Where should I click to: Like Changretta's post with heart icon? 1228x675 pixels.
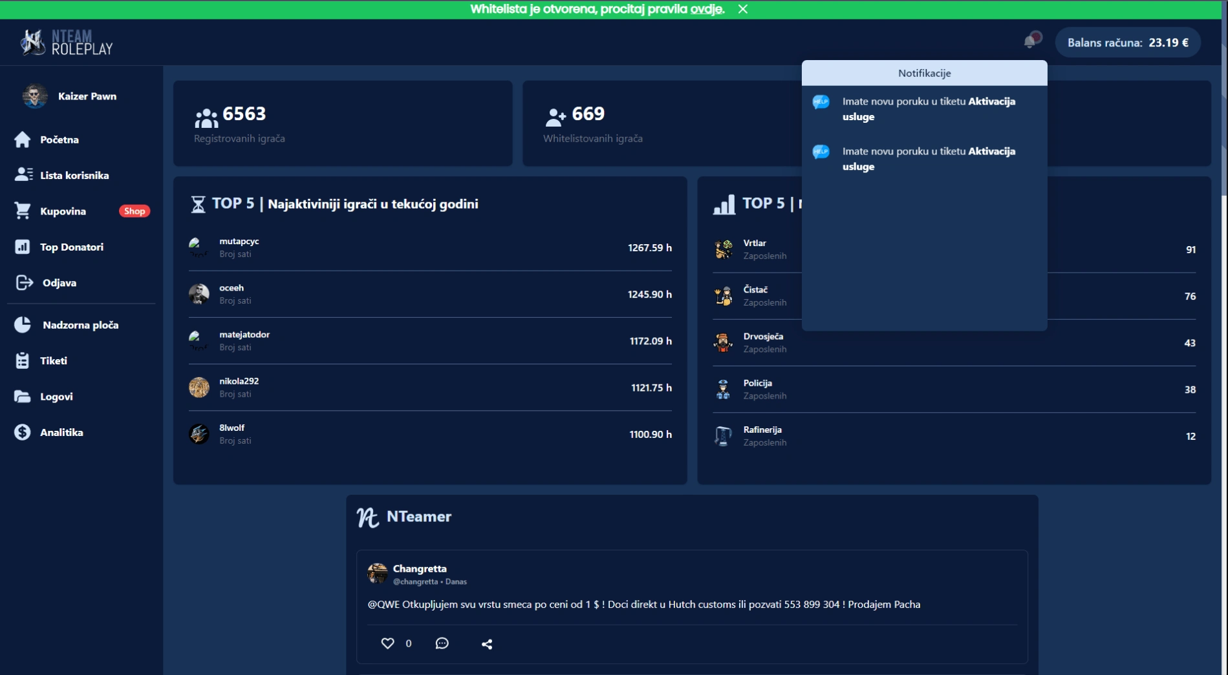coord(387,643)
